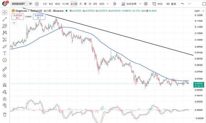Select the brush drawing tool

[5, 46]
